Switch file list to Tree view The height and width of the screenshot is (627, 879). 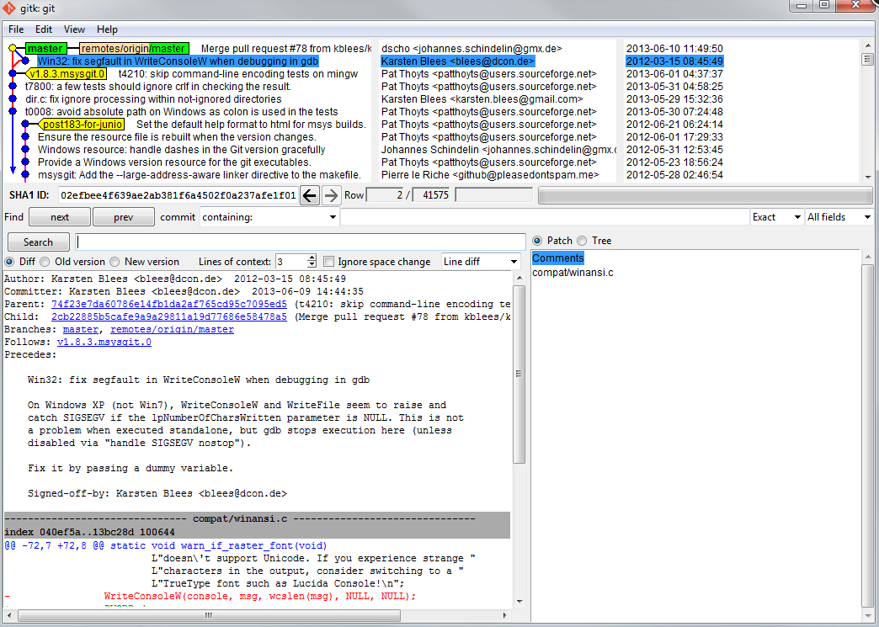click(582, 241)
